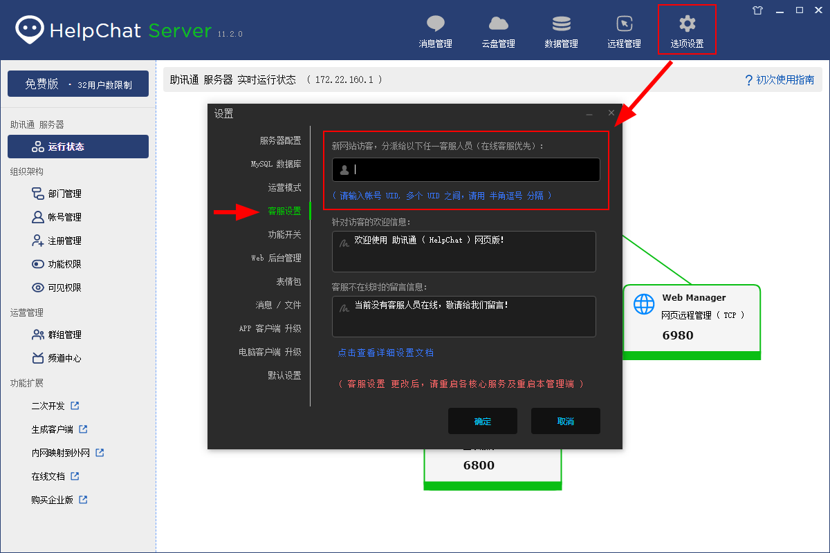Open 点击查看详细设置文档 link
The image size is (830, 553).
click(386, 353)
